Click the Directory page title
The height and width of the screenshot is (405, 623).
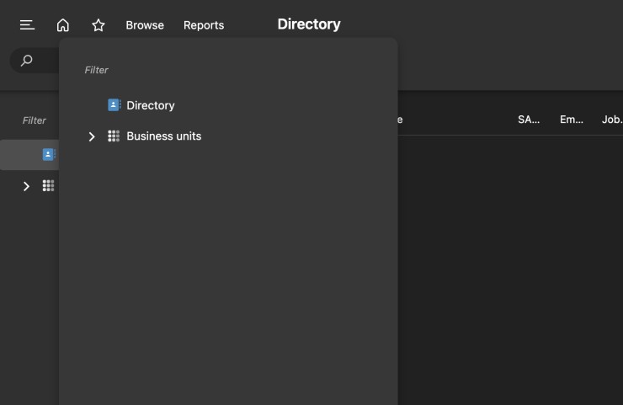[x=309, y=24]
